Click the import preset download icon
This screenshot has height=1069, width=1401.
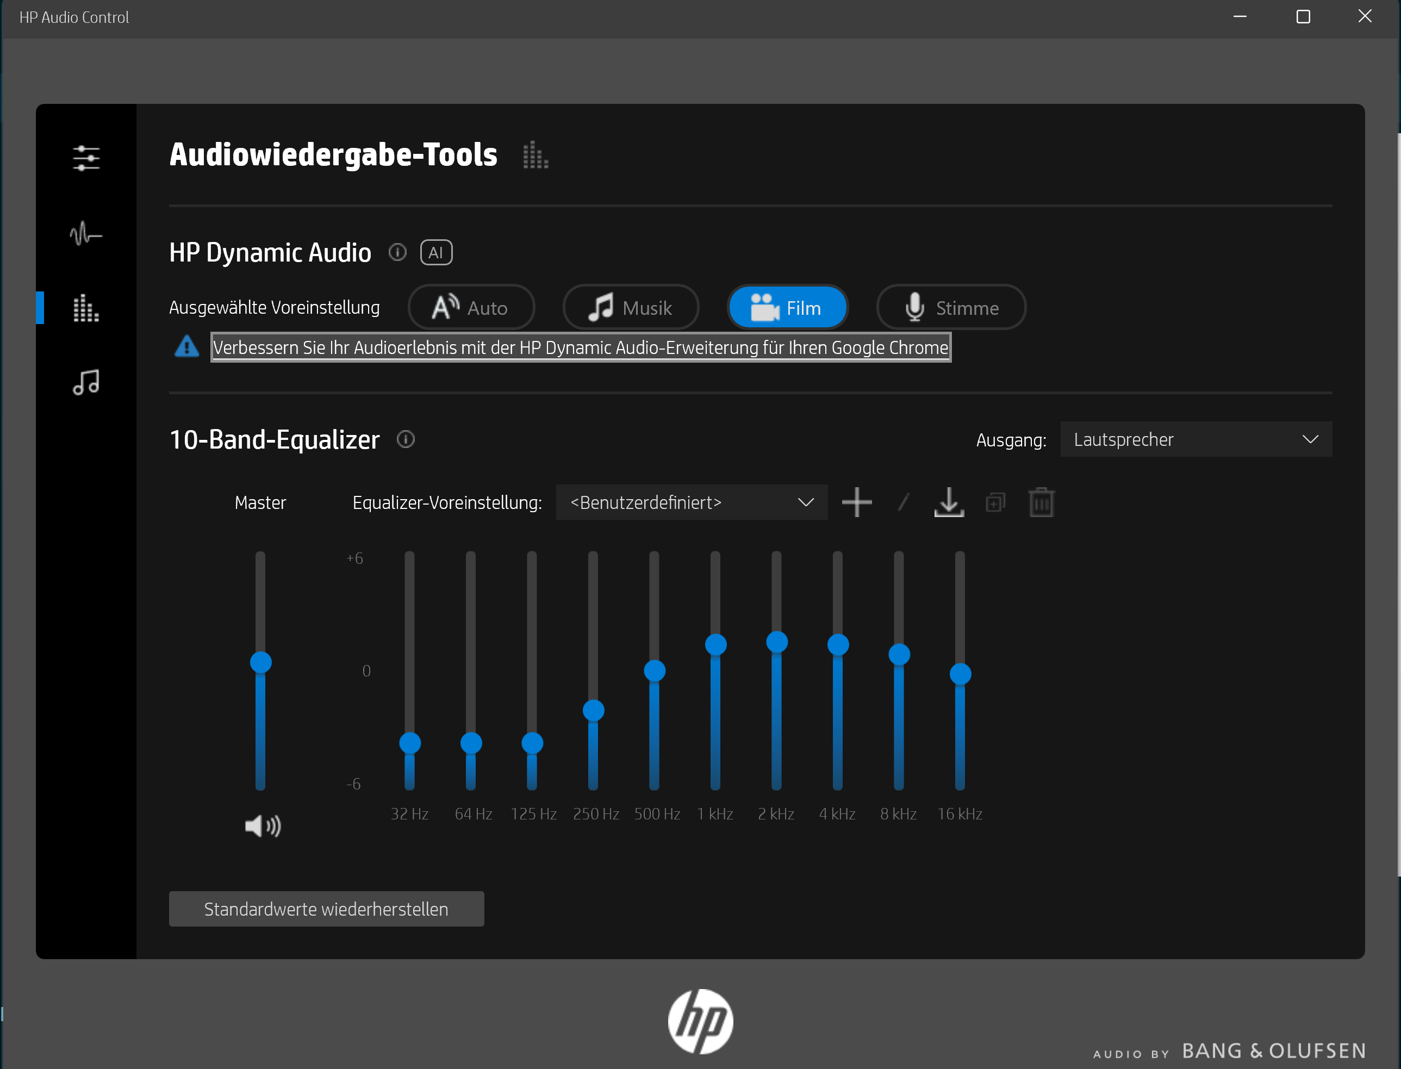coord(949,502)
